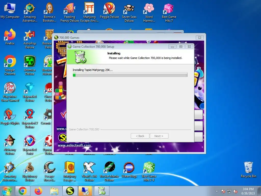The width and height of the screenshot is (261, 196).
Task: Switch to the installer setup taskbar item
Action: tap(102, 191)
